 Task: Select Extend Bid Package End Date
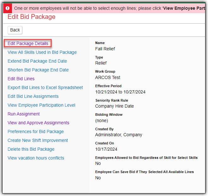click(x=37, y=61)
